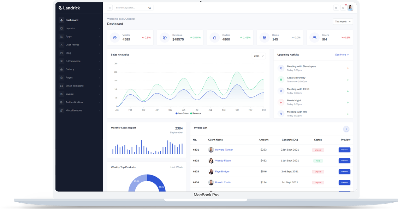Image resolution: width=415 pixels, height=209 pixels.
Task: Open the settings gear icon in header
Action: point(336,8)
